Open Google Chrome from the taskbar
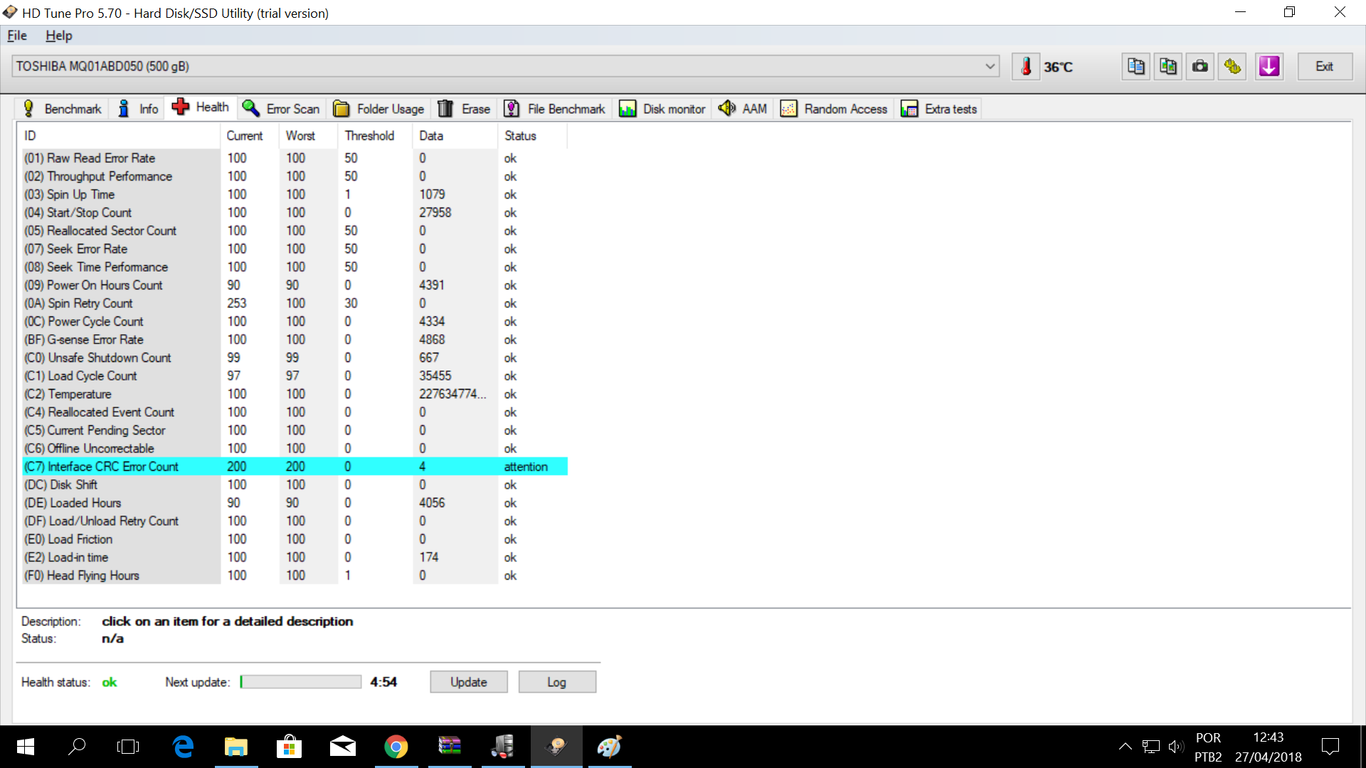The width and height of the screenshot is (1366, 768). click(396, 747)
